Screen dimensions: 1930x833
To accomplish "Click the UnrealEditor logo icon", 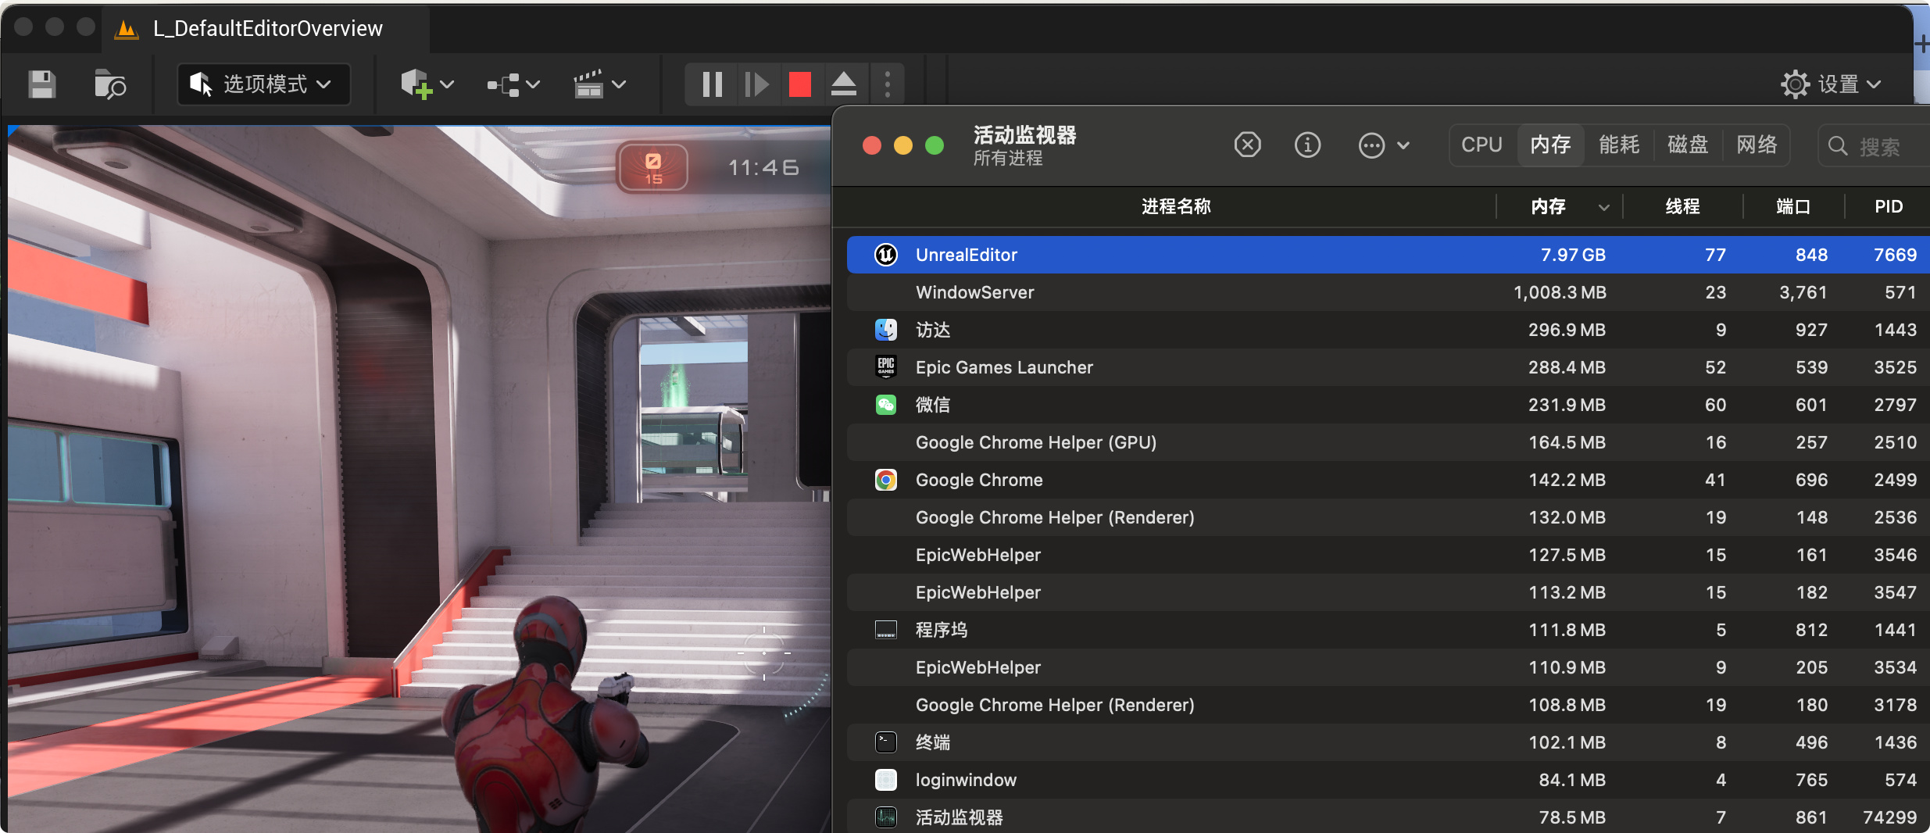I will (x=886, y=255).
